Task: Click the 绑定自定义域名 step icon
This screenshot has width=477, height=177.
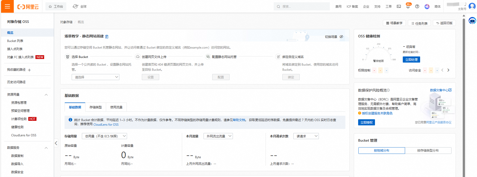Action: 278,57
